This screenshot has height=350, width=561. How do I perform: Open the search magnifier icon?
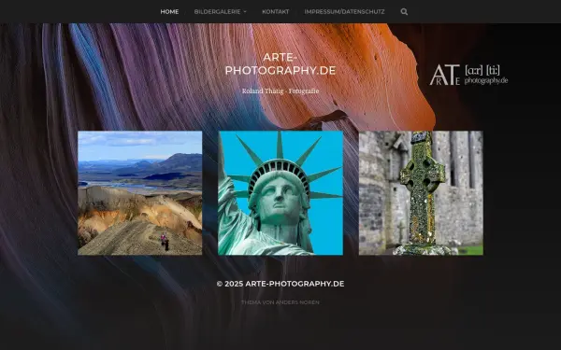tap(404, 12)
